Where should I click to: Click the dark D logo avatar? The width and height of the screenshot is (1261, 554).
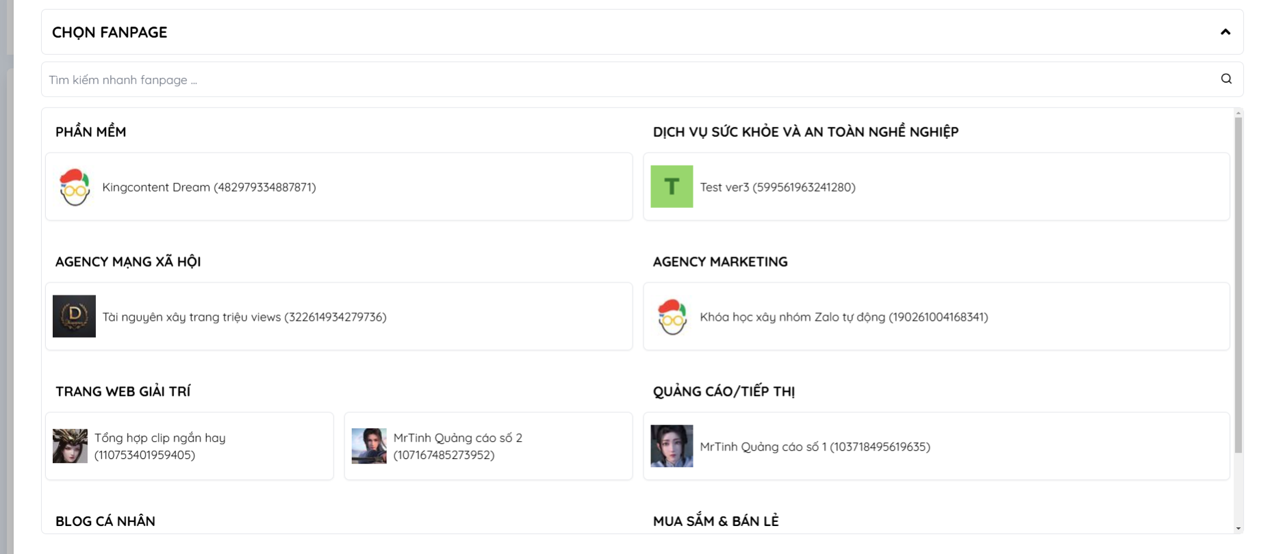click(74, 316)
